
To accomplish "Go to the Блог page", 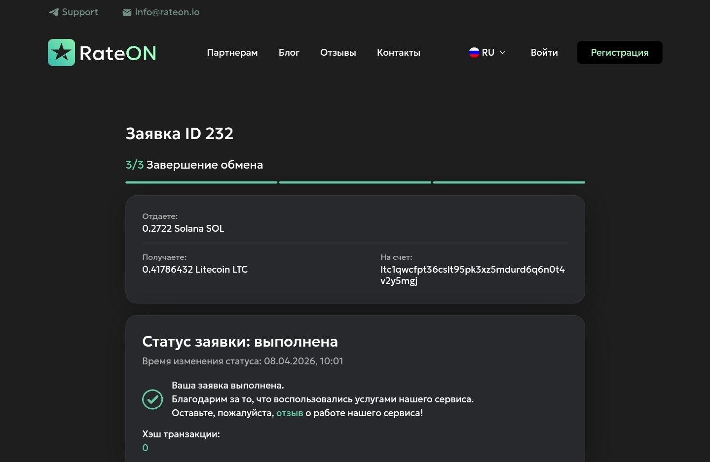I will (x=289, y=53).
